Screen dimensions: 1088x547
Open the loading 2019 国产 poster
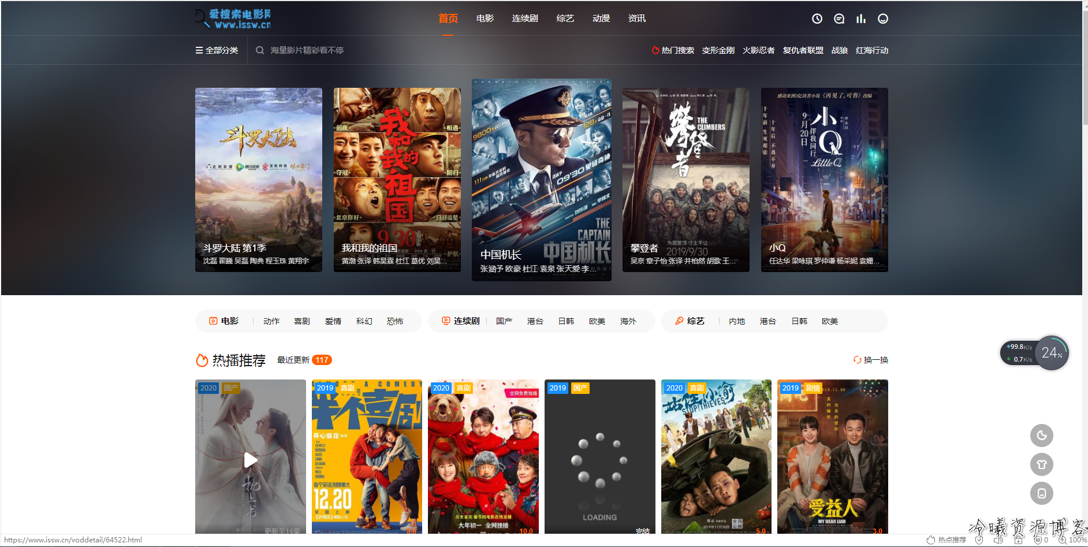(600, 456)
